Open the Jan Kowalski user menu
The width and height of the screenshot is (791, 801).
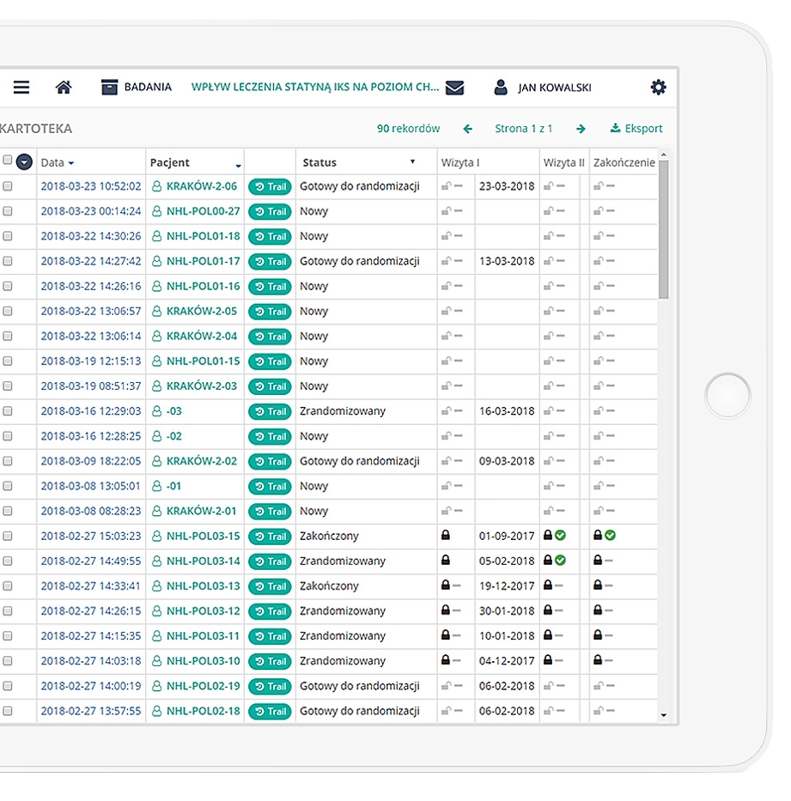click(x=543, y=88)
